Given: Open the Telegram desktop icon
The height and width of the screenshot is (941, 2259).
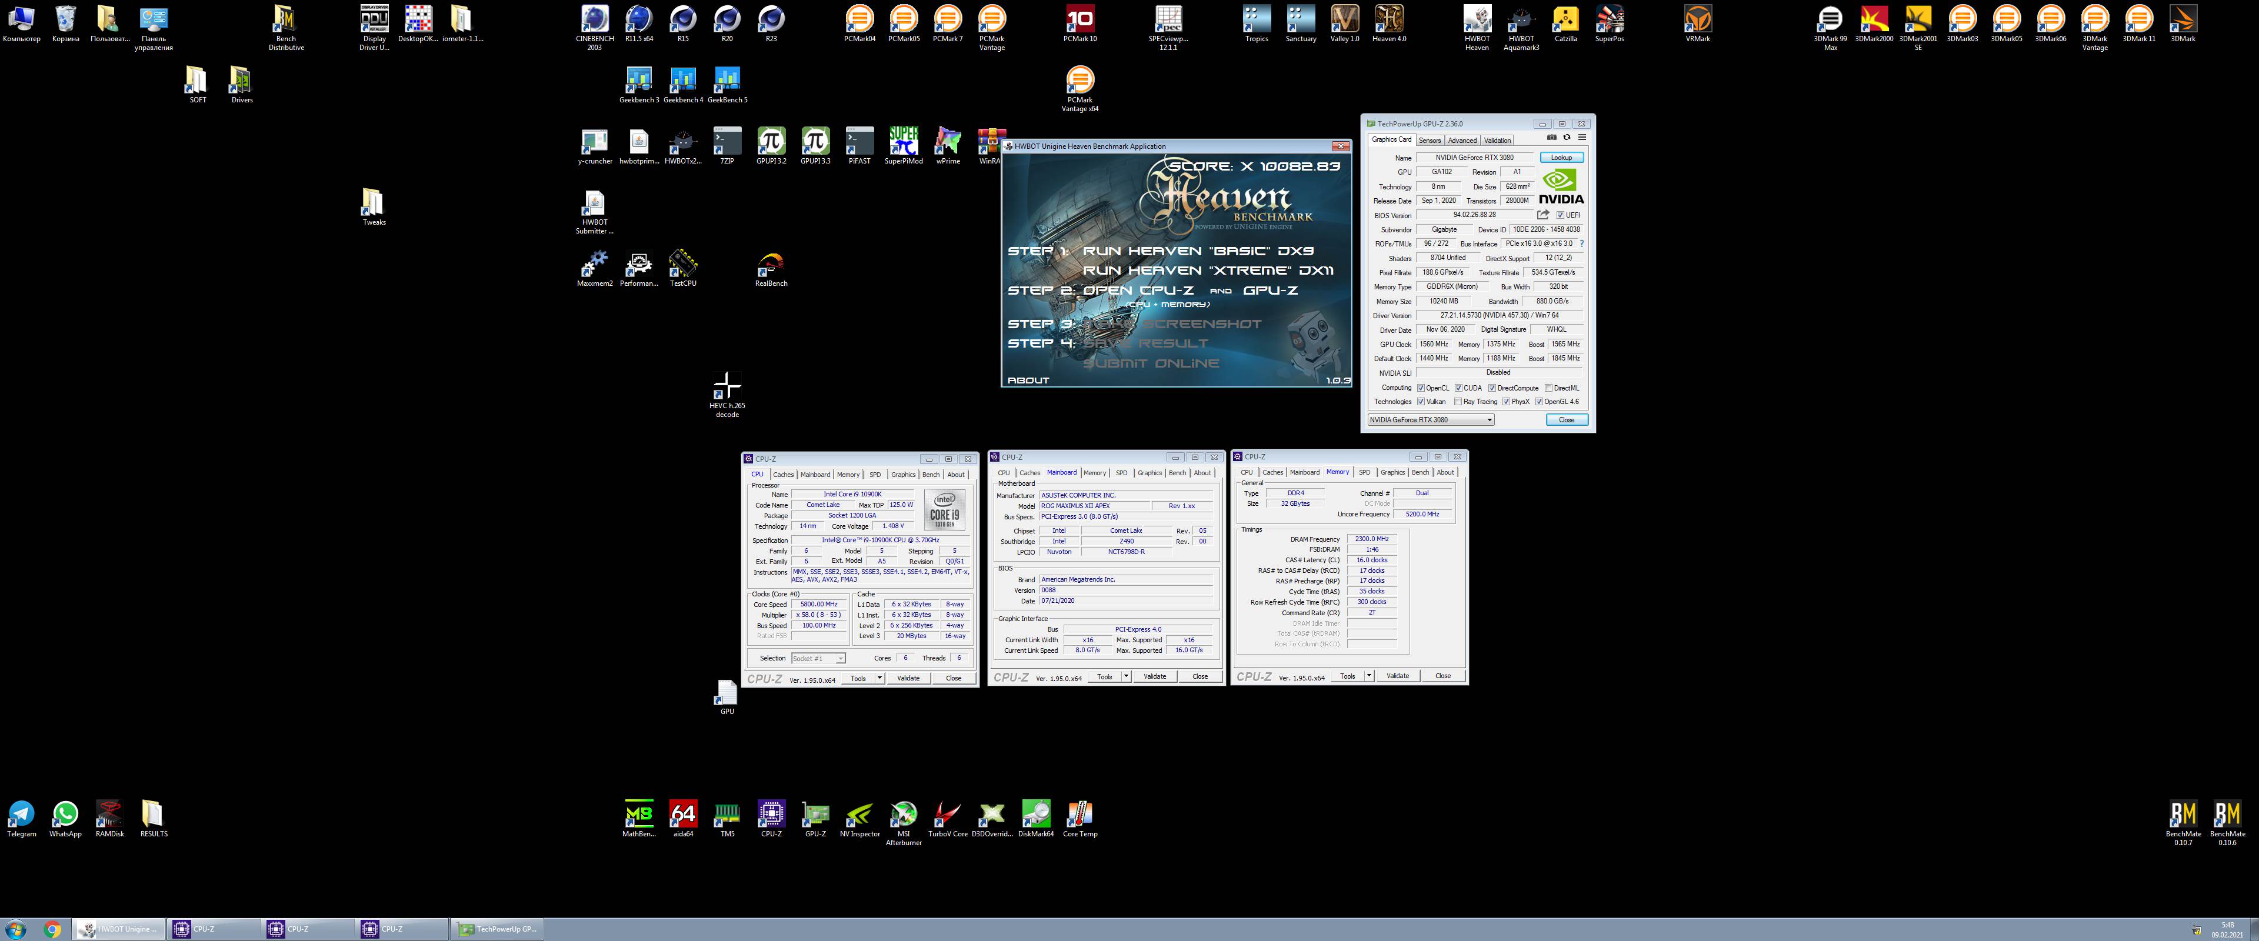Looking at the screenshot, I should tap(21, 819).
